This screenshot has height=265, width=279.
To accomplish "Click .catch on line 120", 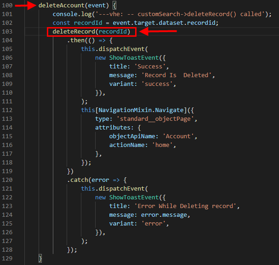I will pos(78,180).
